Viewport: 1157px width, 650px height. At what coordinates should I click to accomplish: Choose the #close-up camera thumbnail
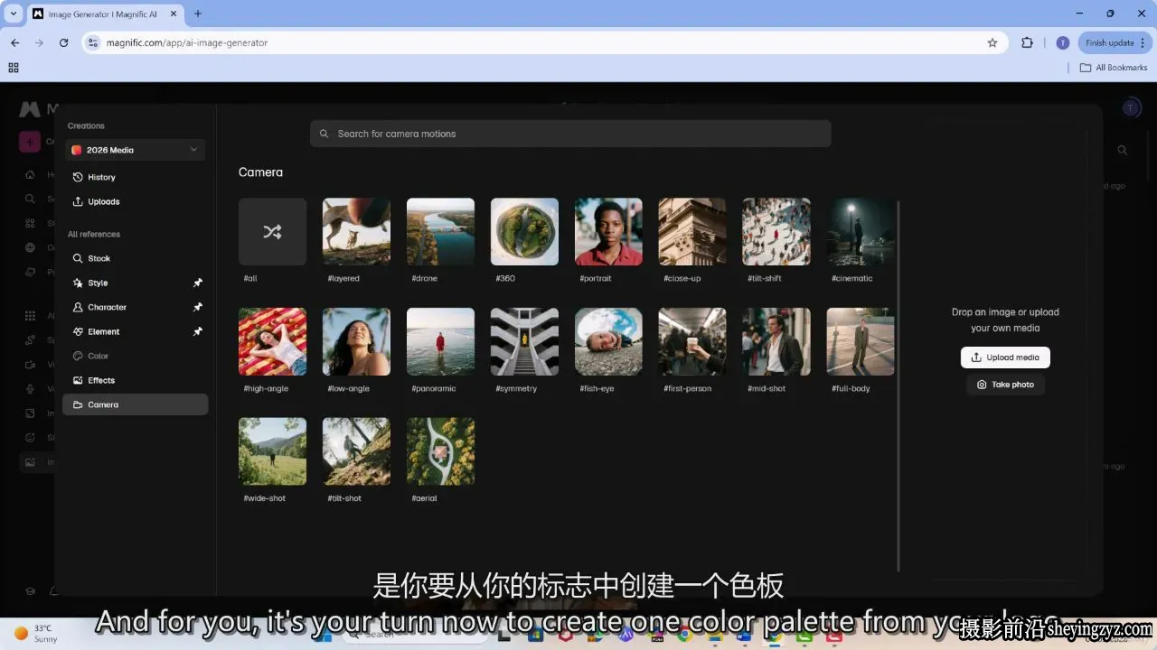coord(692,231)
